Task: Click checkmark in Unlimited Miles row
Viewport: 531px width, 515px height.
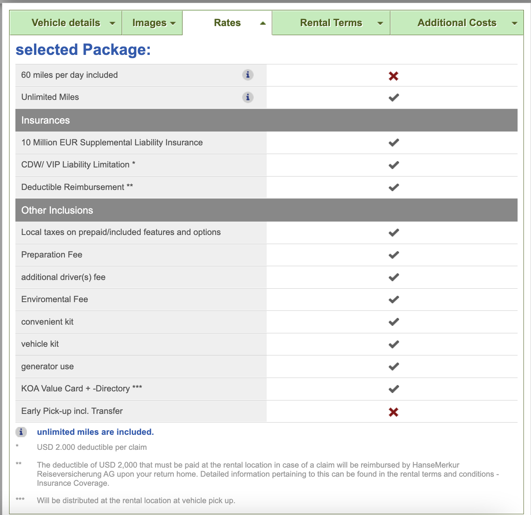Action: point(394,98)
